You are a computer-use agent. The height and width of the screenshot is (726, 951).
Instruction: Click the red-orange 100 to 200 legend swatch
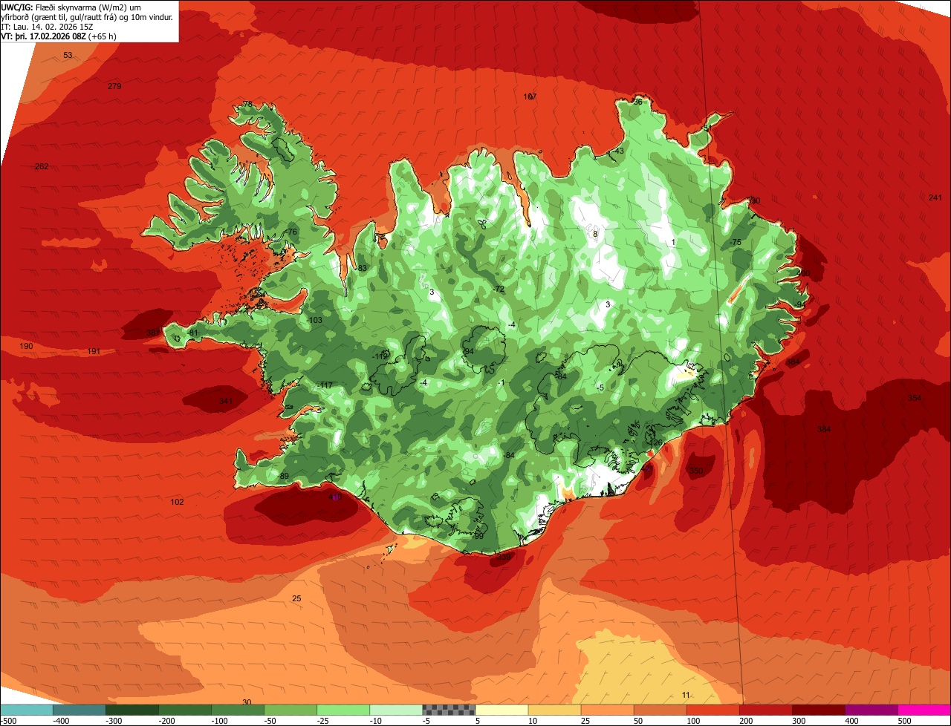(713, 710)
